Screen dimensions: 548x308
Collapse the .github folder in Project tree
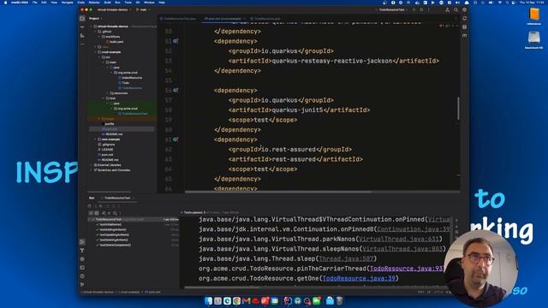click(x=95, y=32)
